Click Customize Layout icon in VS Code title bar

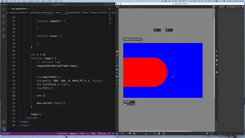113,4
